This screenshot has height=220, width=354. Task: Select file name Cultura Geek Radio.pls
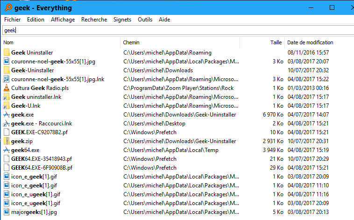(40, 88)
